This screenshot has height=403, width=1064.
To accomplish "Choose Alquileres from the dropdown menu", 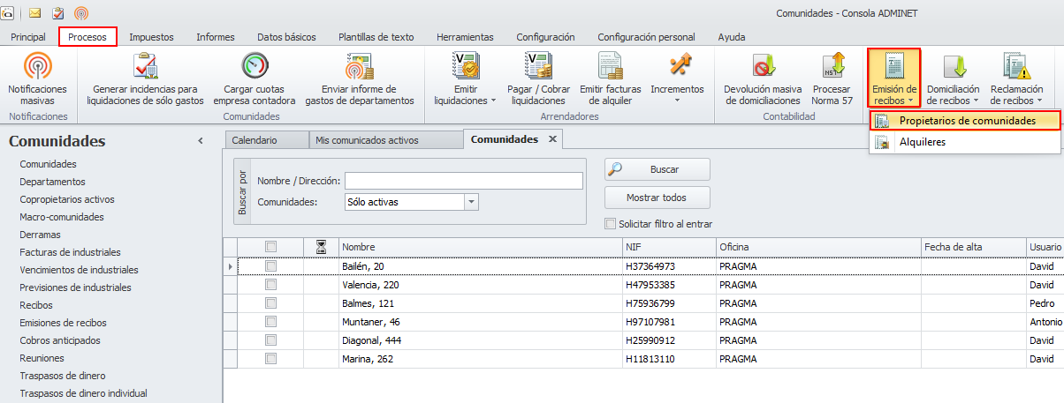I will coord(922,142).
